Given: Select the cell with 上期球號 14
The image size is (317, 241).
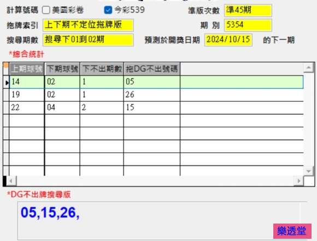Looking at the screenshot, I should pyautogui.click(x=27, y=82).
